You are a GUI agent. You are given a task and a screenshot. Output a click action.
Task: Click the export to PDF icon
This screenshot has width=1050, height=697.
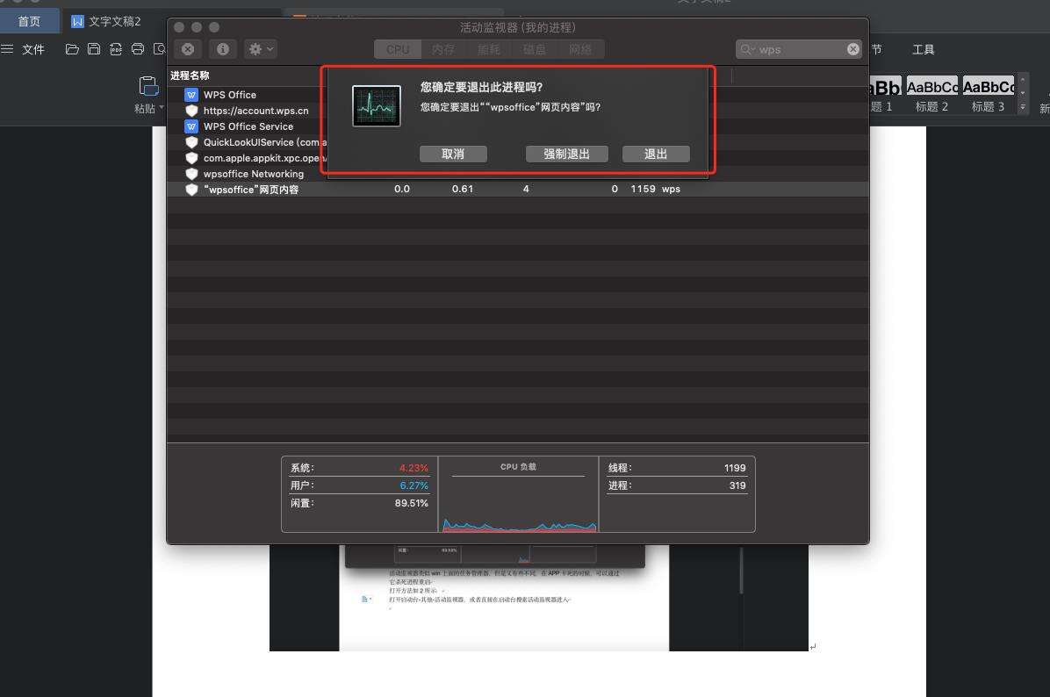[116, 49]
